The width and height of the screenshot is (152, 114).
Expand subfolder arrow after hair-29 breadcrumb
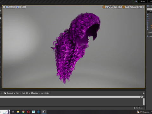point(29,93)
